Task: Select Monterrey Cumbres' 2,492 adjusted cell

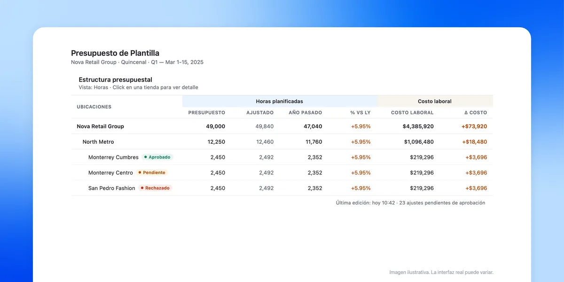Action: 266,157
